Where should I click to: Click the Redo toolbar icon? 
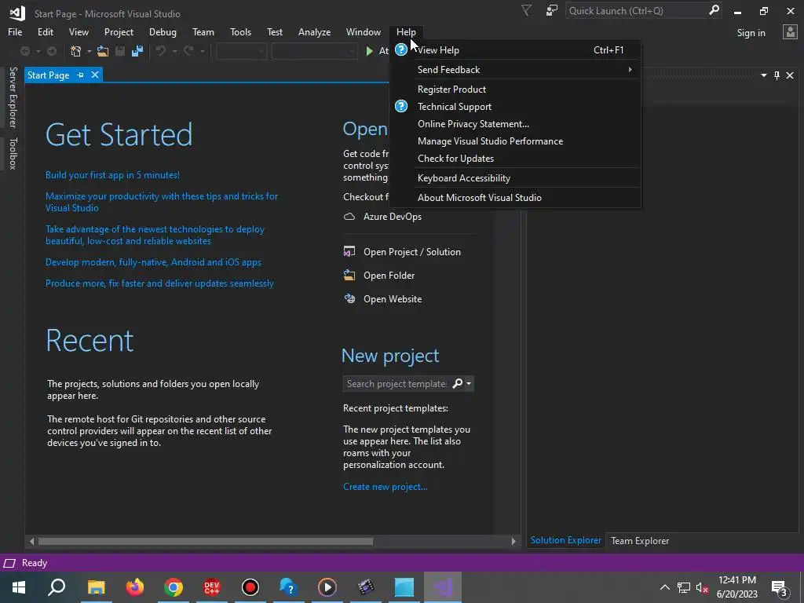point(188,51)
